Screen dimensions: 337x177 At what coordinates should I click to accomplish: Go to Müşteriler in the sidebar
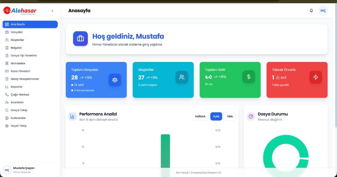coord(30,40)
